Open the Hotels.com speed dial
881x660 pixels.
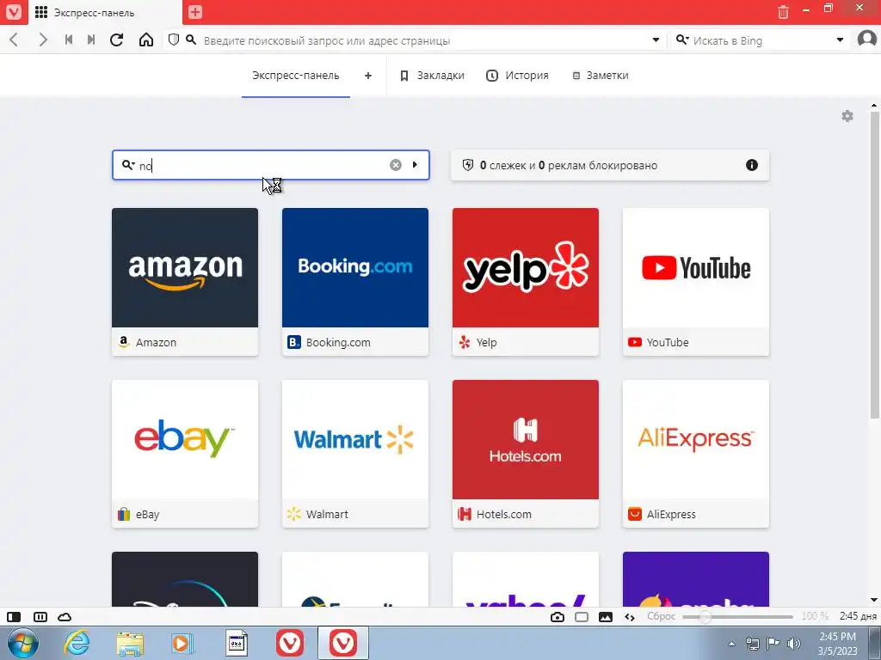click(x=526, y=454)
